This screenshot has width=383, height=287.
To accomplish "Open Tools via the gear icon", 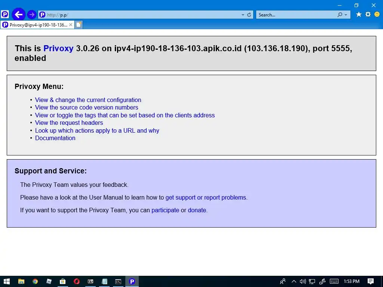I will [x=368, y=15].
